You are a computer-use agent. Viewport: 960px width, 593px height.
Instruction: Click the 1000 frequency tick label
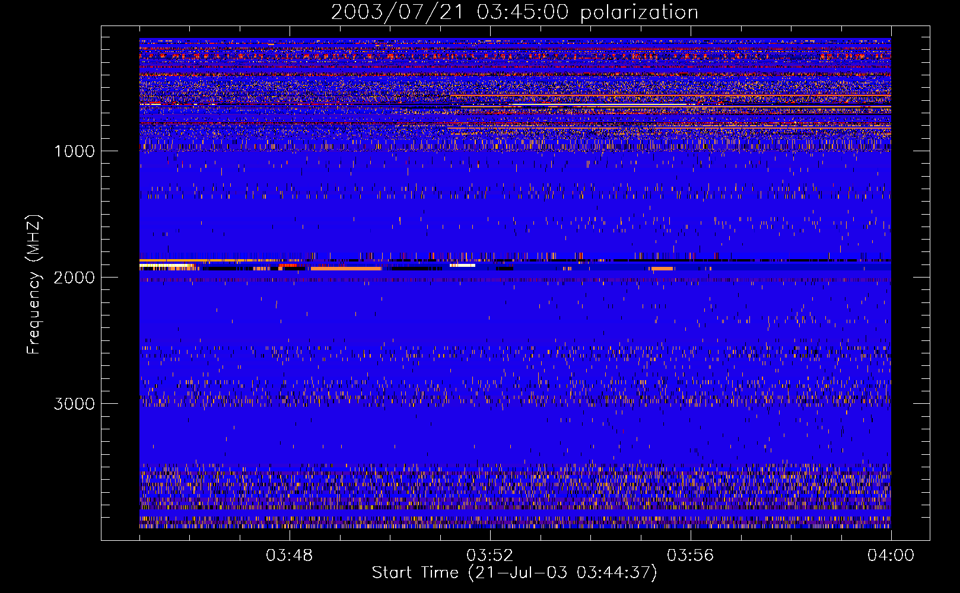(x=75, y=151)
